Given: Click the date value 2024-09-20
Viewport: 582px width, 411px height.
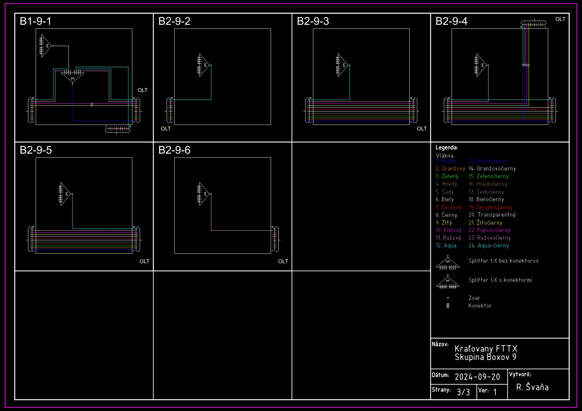Looking at the screenshot, I should tap(477, 377).
